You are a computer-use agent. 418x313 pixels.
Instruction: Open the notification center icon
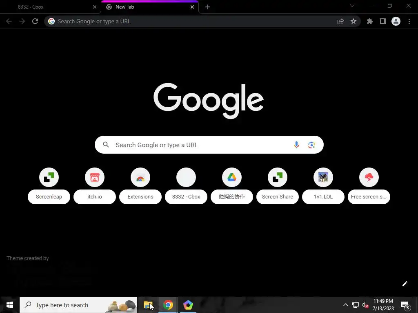click(405, 305)
